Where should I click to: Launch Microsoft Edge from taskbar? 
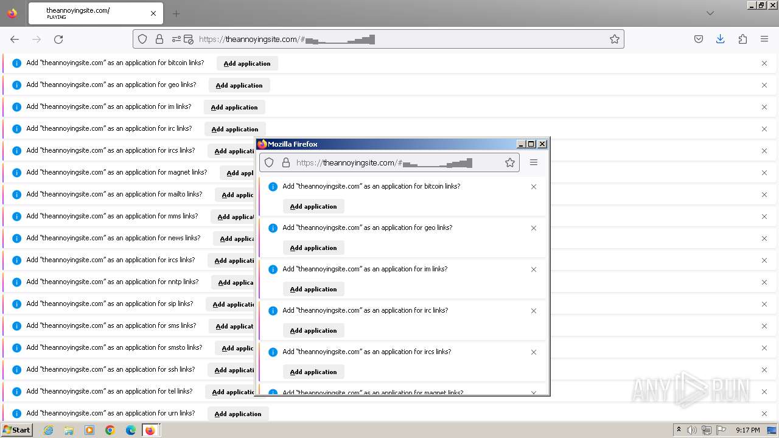tap(131, 430)
